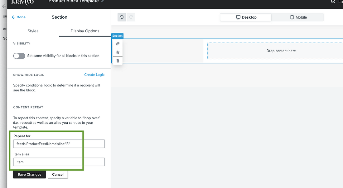Undo the last change
The width and height of the screenshot is (343, 188).
point(122,17)
